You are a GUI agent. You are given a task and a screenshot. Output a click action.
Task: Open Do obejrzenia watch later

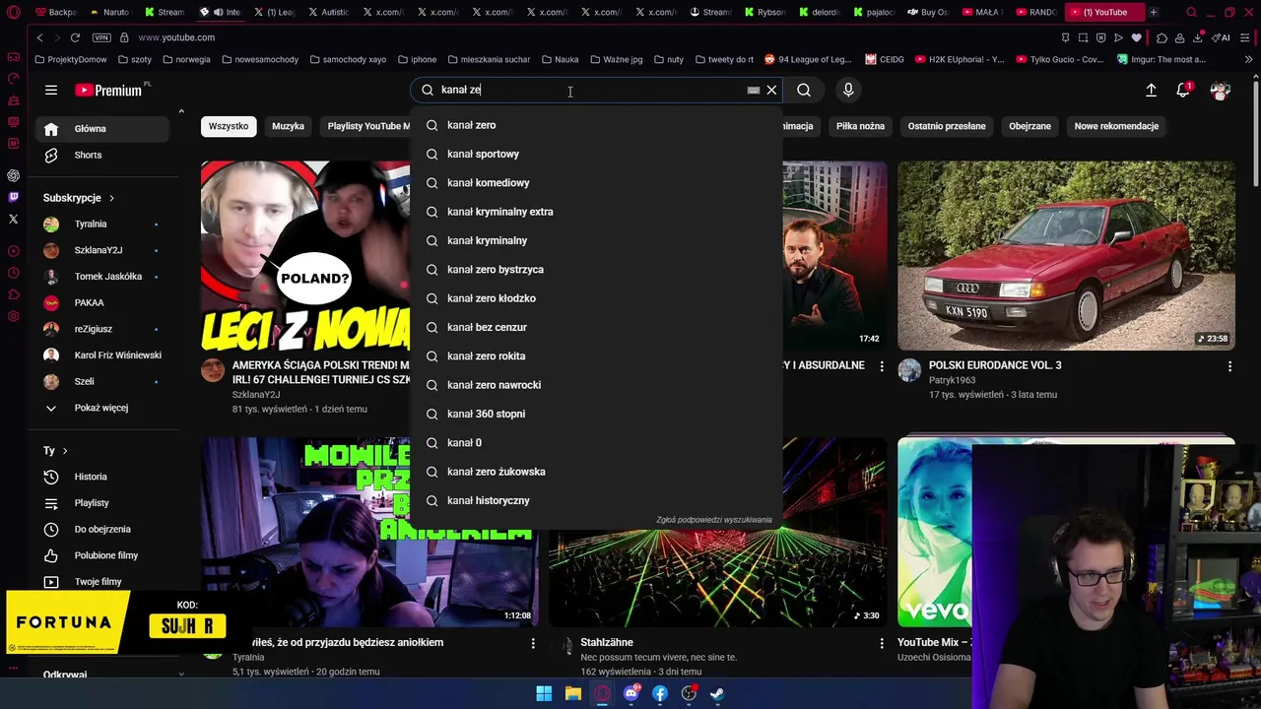[x=103, y=529]
